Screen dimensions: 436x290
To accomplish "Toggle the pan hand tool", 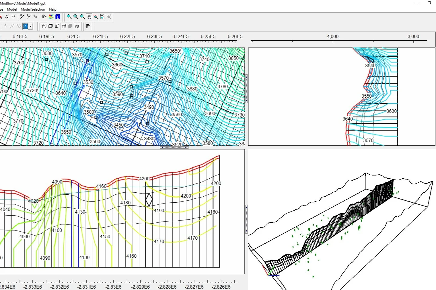I will coord(89,17).
